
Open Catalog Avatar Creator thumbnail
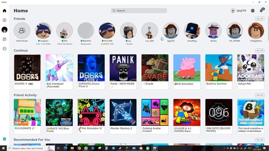pyautogui.click(x=155, y=112)
